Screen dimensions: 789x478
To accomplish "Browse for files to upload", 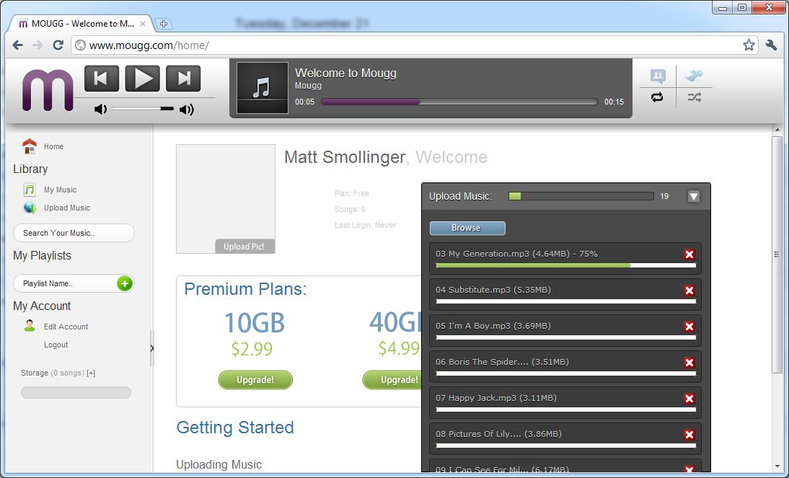I will coord(467,228).
